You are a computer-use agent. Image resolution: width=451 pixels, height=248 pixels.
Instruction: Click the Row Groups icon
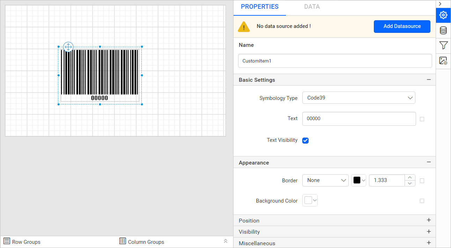point(7,241)
